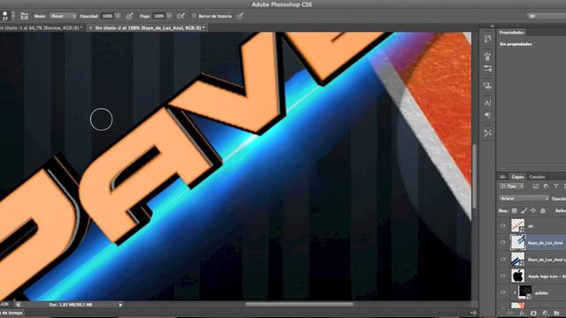
Task: Create a new group folder icon
Action: tap(556, 314)
